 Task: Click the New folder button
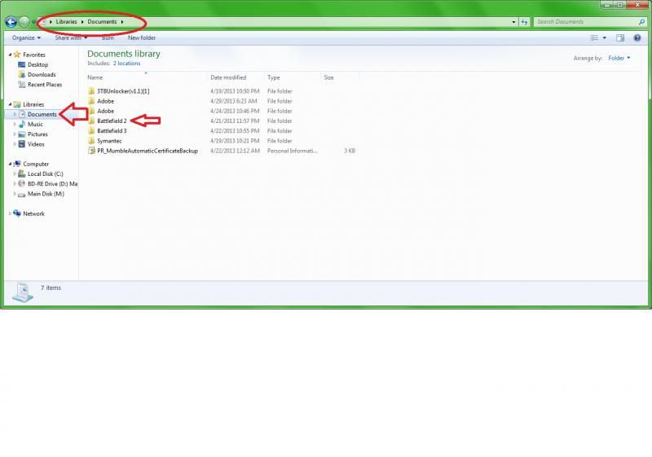click(x=141, y=37)
